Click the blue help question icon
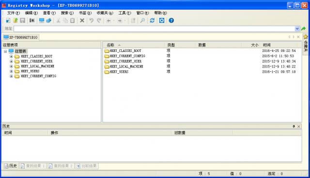310x178 pixels. pyautogui.click(x=171, y=20)
